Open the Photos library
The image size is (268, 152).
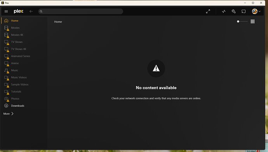(x=24, y=99)
